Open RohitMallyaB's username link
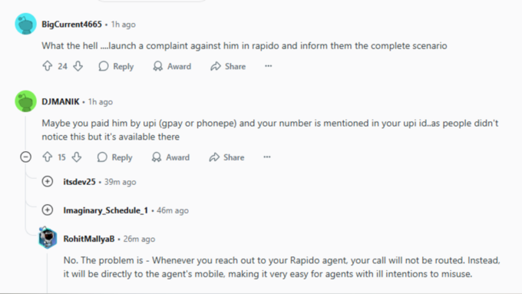Viewport: 522px width, 294px height. pyautogui.click(x=89, y=239)
